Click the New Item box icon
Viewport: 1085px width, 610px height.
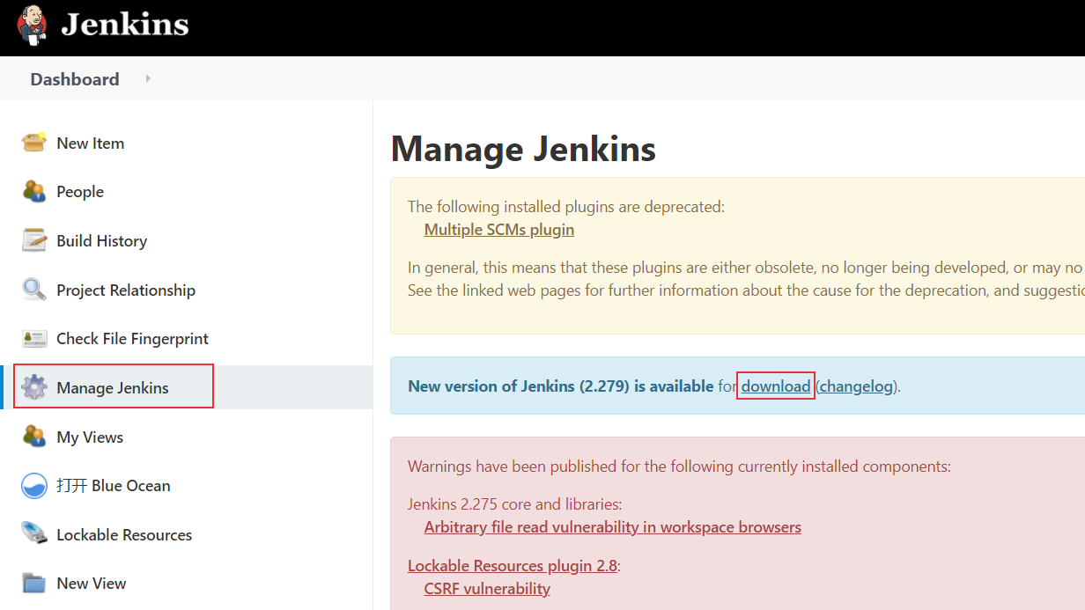click(x=34, y=143)
